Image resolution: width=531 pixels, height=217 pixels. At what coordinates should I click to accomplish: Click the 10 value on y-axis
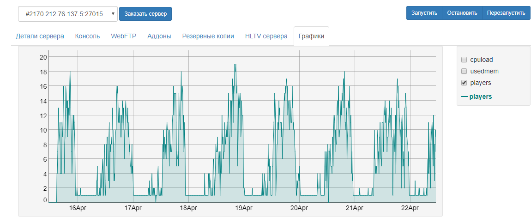[x=43, y=130]
